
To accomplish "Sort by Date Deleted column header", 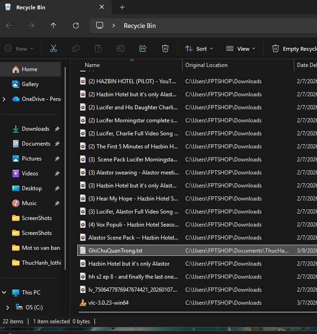I will [x=306, y=65].
